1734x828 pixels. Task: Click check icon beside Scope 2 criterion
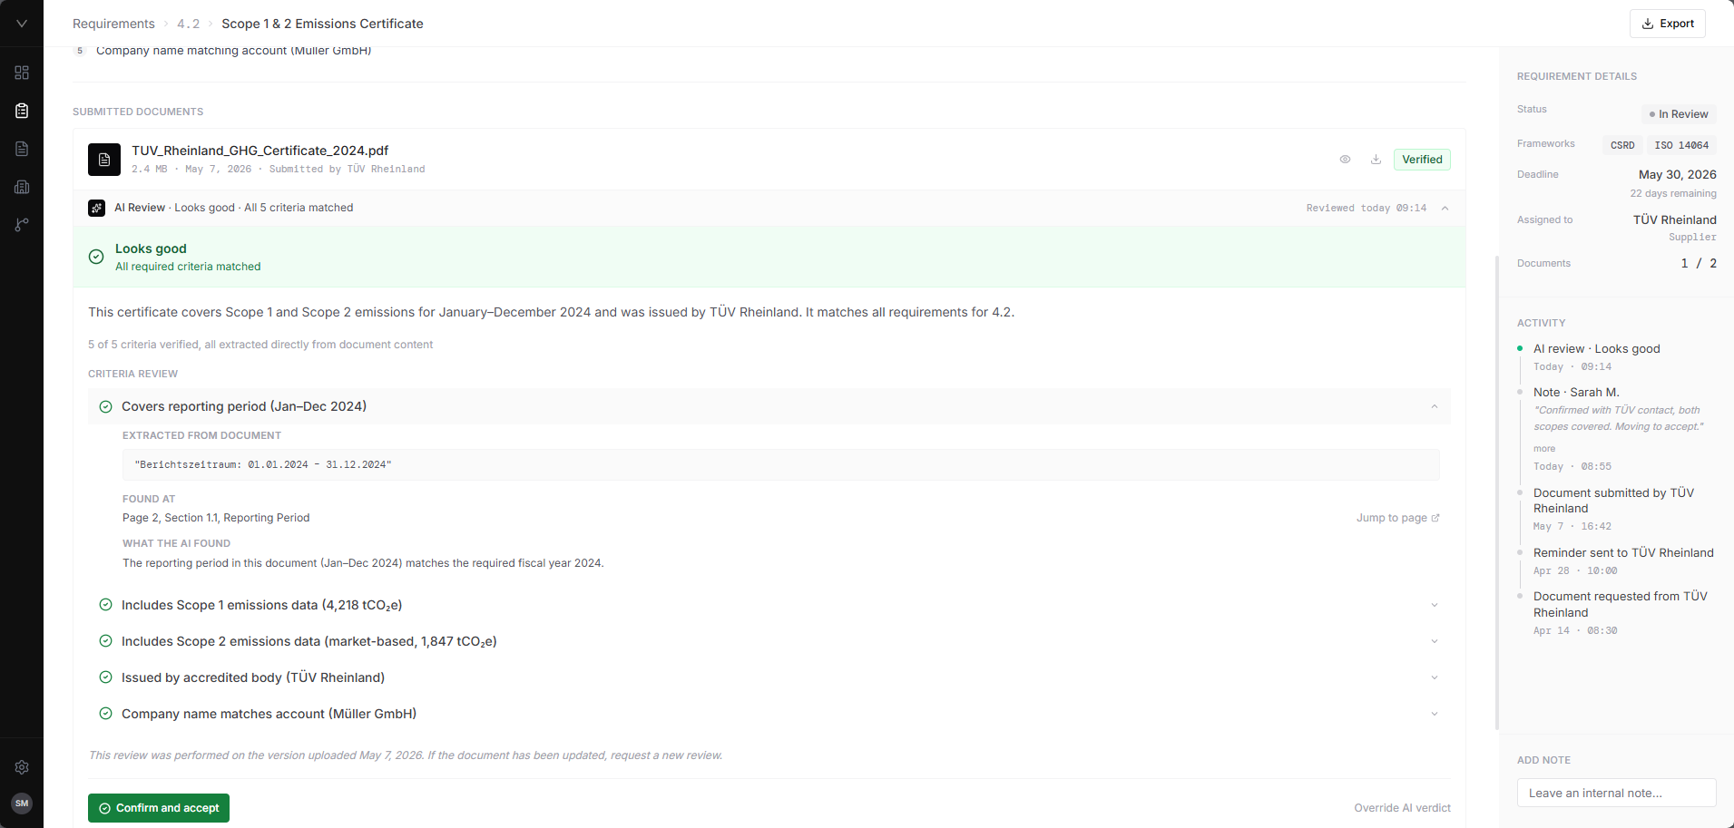pos(105,641)
